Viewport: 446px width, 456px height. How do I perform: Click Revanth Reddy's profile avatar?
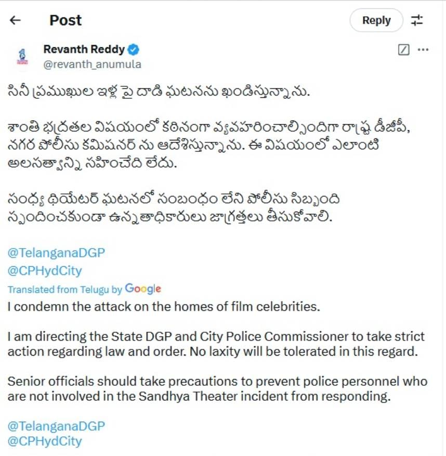pos(21,56)
